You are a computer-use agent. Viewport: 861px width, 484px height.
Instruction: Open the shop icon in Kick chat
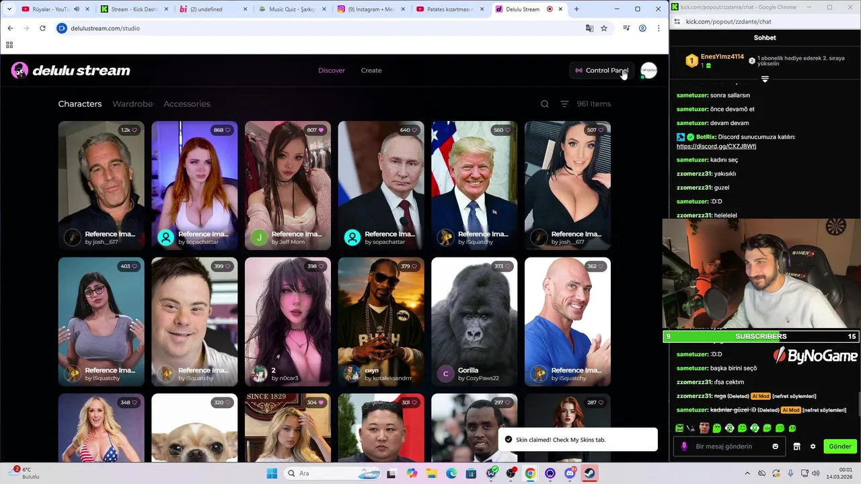[797, 446]
